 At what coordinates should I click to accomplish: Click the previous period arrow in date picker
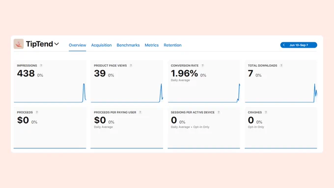tap(284, 45)
